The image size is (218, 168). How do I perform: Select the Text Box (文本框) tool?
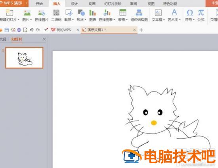coord(158,13)
